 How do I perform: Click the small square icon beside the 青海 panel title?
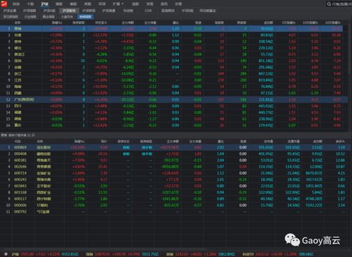(33, 135)
